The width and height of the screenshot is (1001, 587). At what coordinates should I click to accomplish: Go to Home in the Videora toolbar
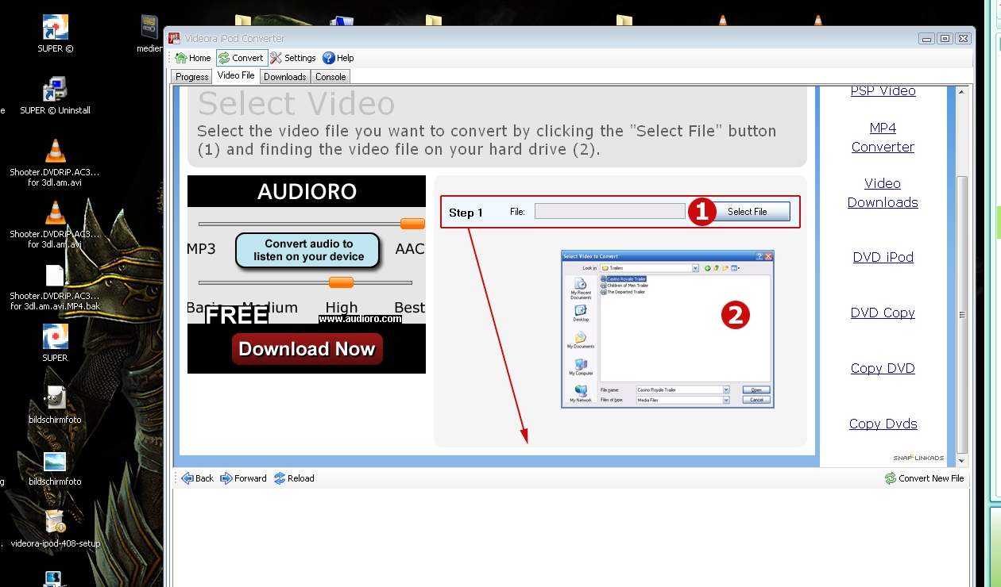point(193,58)
